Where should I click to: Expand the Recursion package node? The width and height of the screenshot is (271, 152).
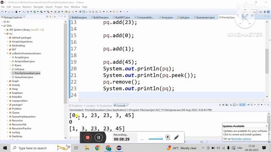pyautogui.click(x=8, y=120)
